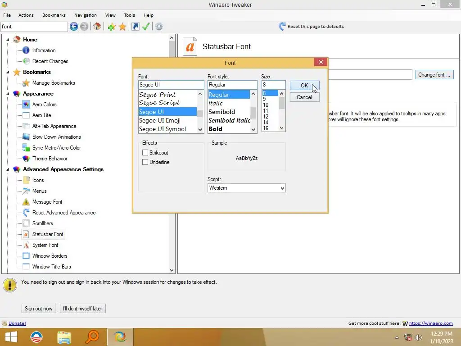Viewport: 461px width, 346px height.
Task: Open the View menu
Action: [110, 15]
